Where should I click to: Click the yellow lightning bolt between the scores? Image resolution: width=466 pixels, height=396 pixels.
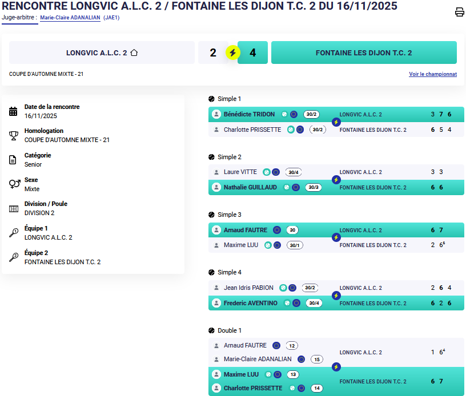tap(232, 53)
